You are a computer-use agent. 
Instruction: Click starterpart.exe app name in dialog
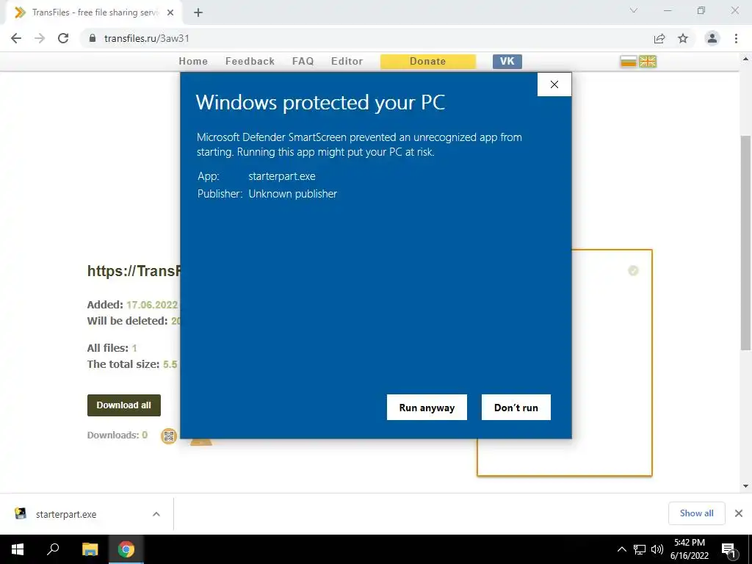pyautogui.click(x=281, y=176)
